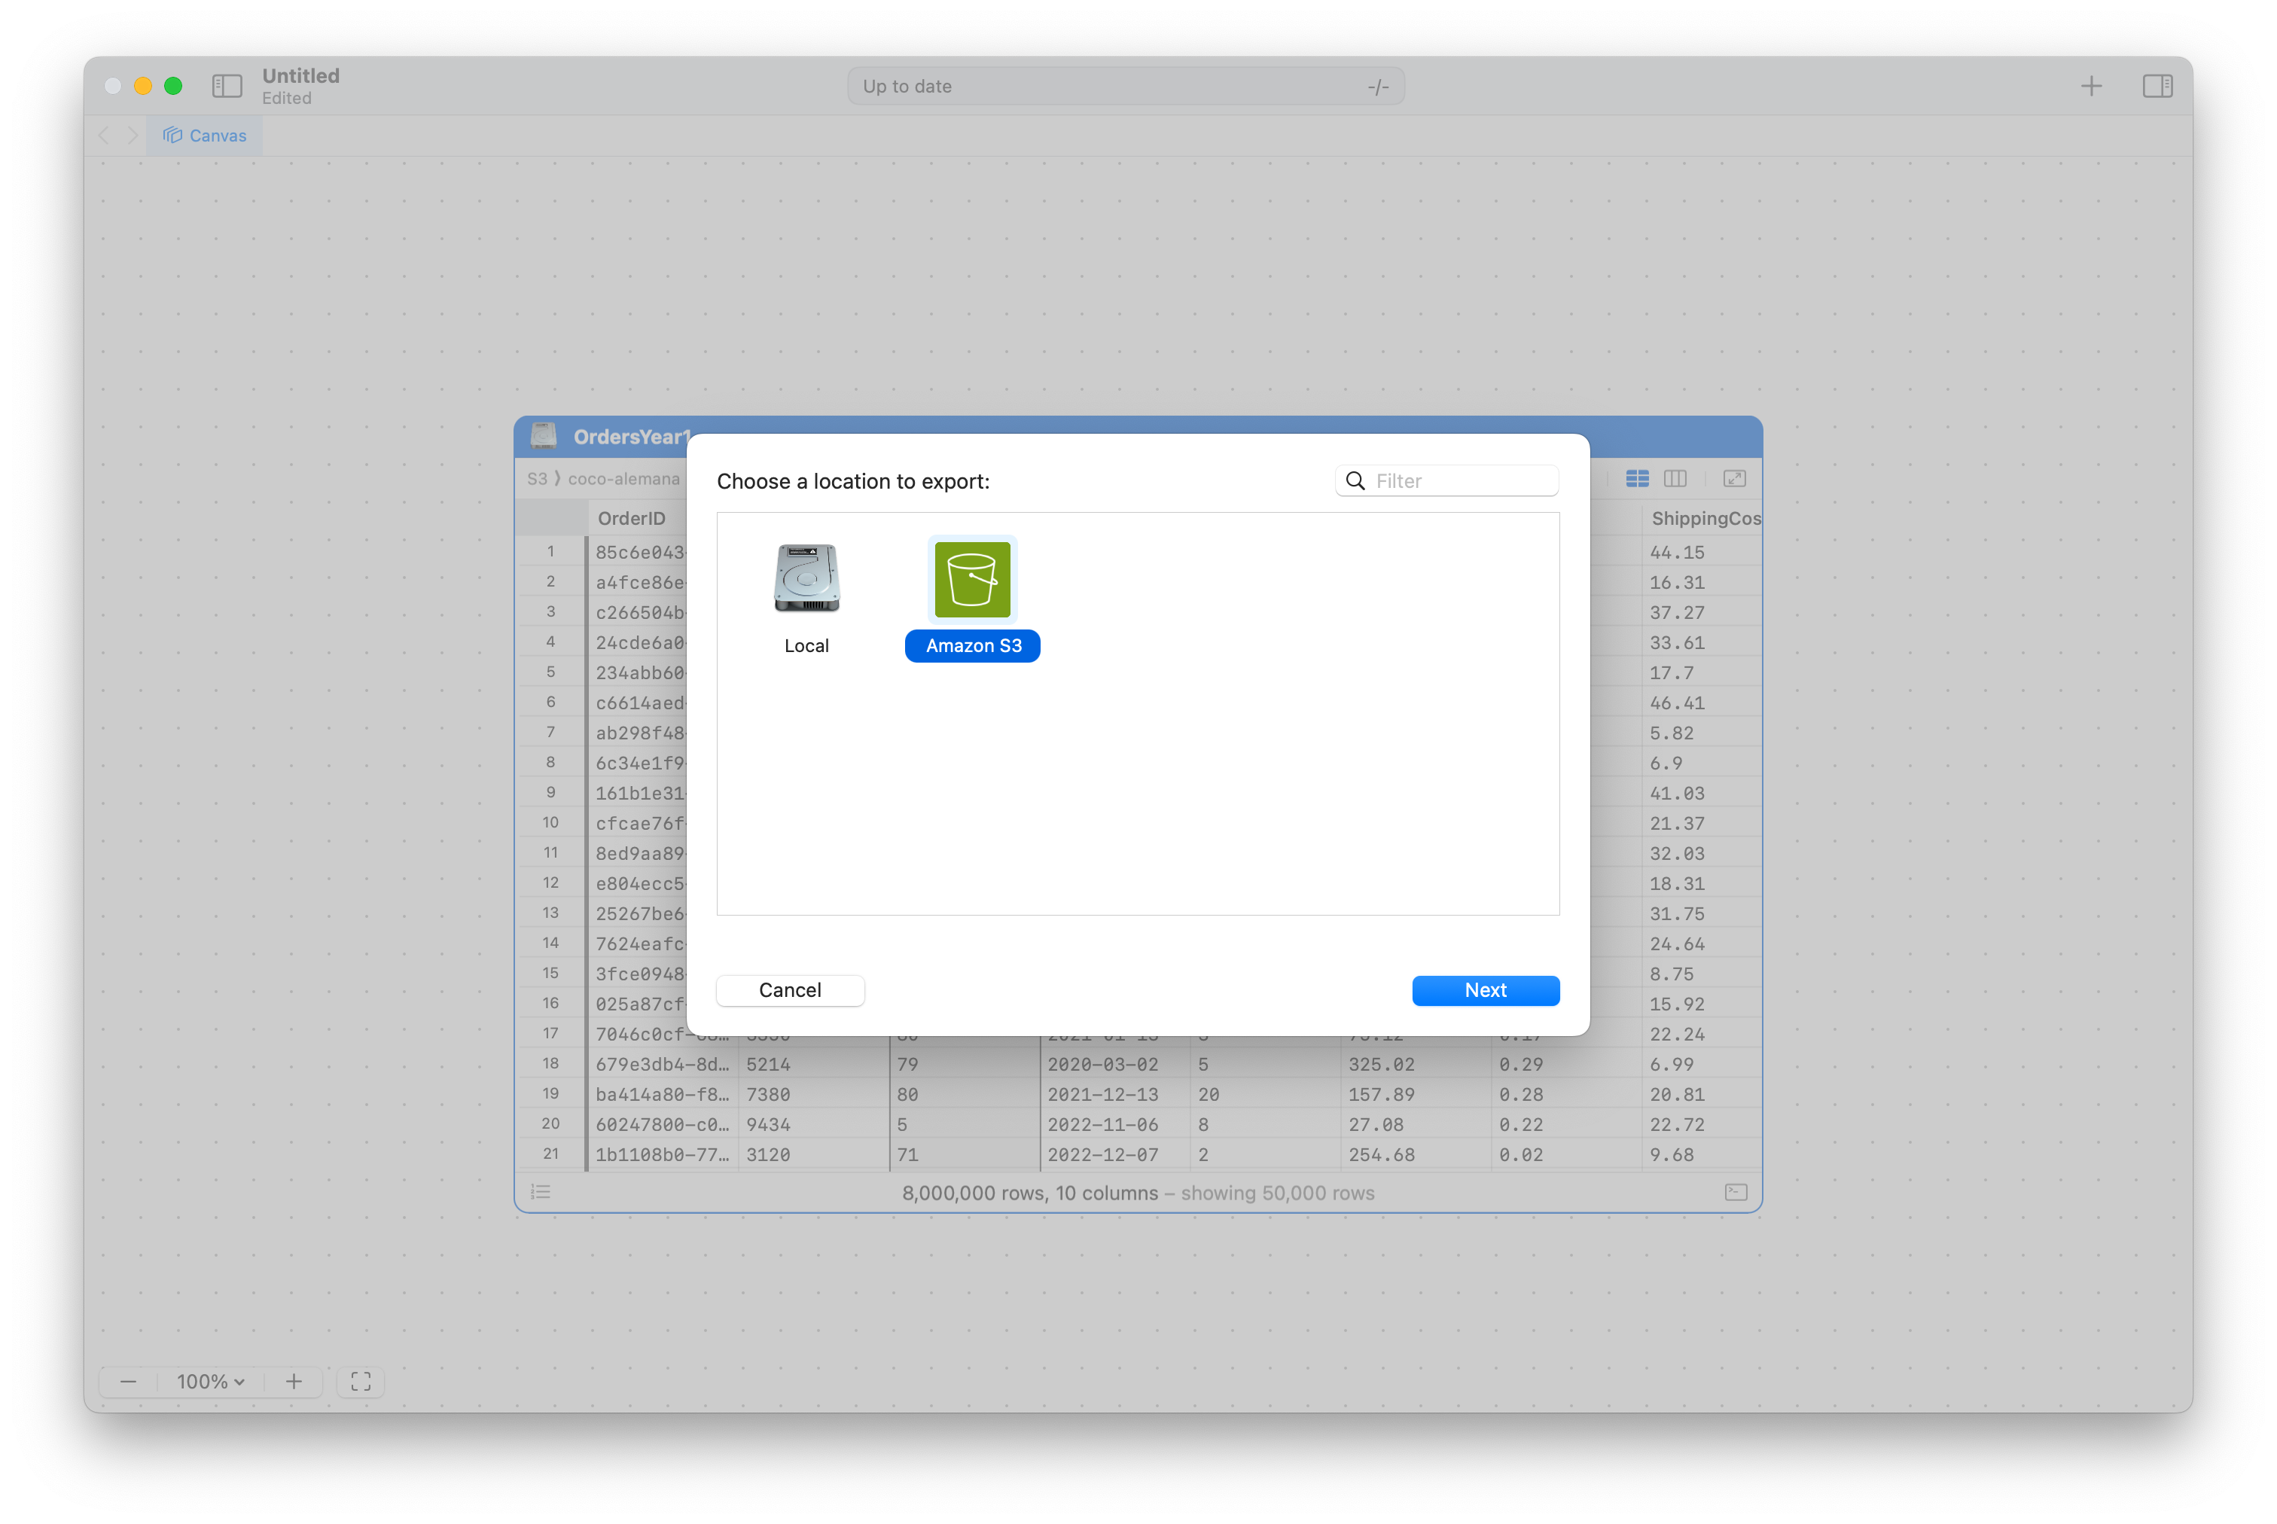This screenshot has width=2277, height=1524.
Task: Click the ShippingCost column header
Action: (x=1705, y=518)
